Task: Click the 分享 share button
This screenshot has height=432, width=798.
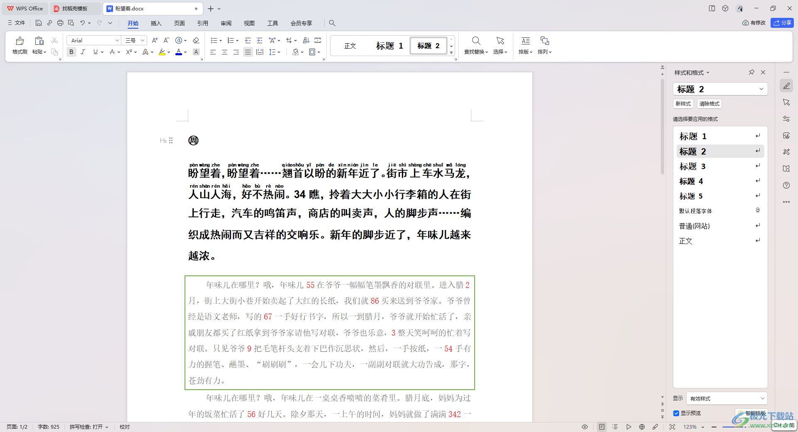Action: click(782, 23)
